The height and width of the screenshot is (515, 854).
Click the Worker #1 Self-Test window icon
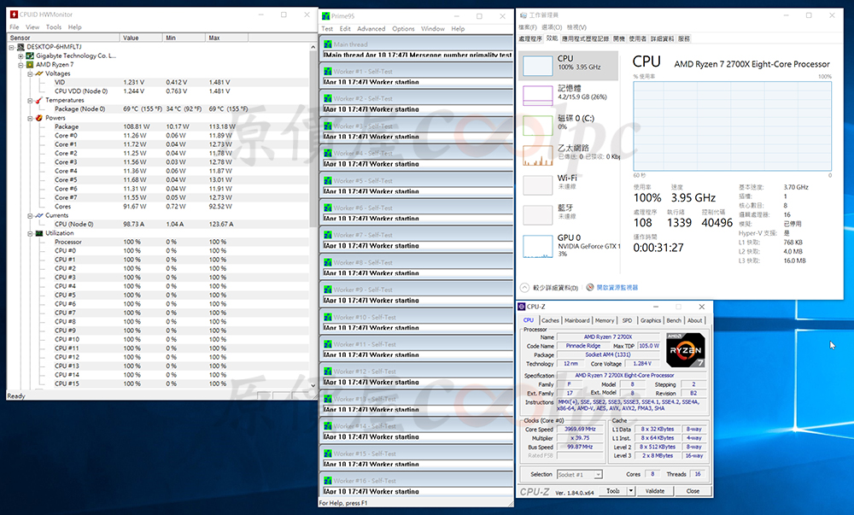328,72
